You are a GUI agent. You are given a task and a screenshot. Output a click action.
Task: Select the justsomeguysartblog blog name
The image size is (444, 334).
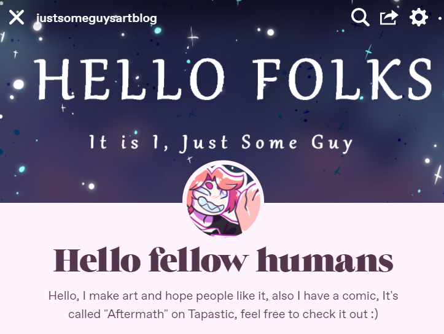pyautogui.click(x=96, y=18)
